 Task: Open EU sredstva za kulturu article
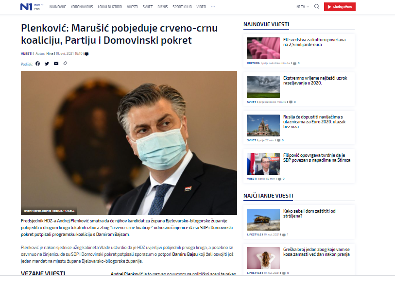314,42
